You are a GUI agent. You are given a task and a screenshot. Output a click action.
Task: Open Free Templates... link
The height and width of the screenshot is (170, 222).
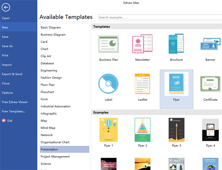[18, 111]
